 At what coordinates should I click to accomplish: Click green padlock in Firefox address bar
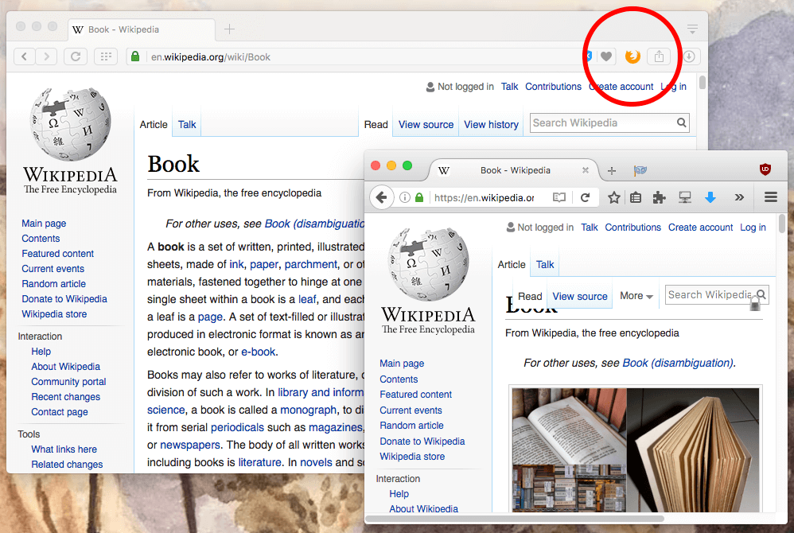click(419, 197)
